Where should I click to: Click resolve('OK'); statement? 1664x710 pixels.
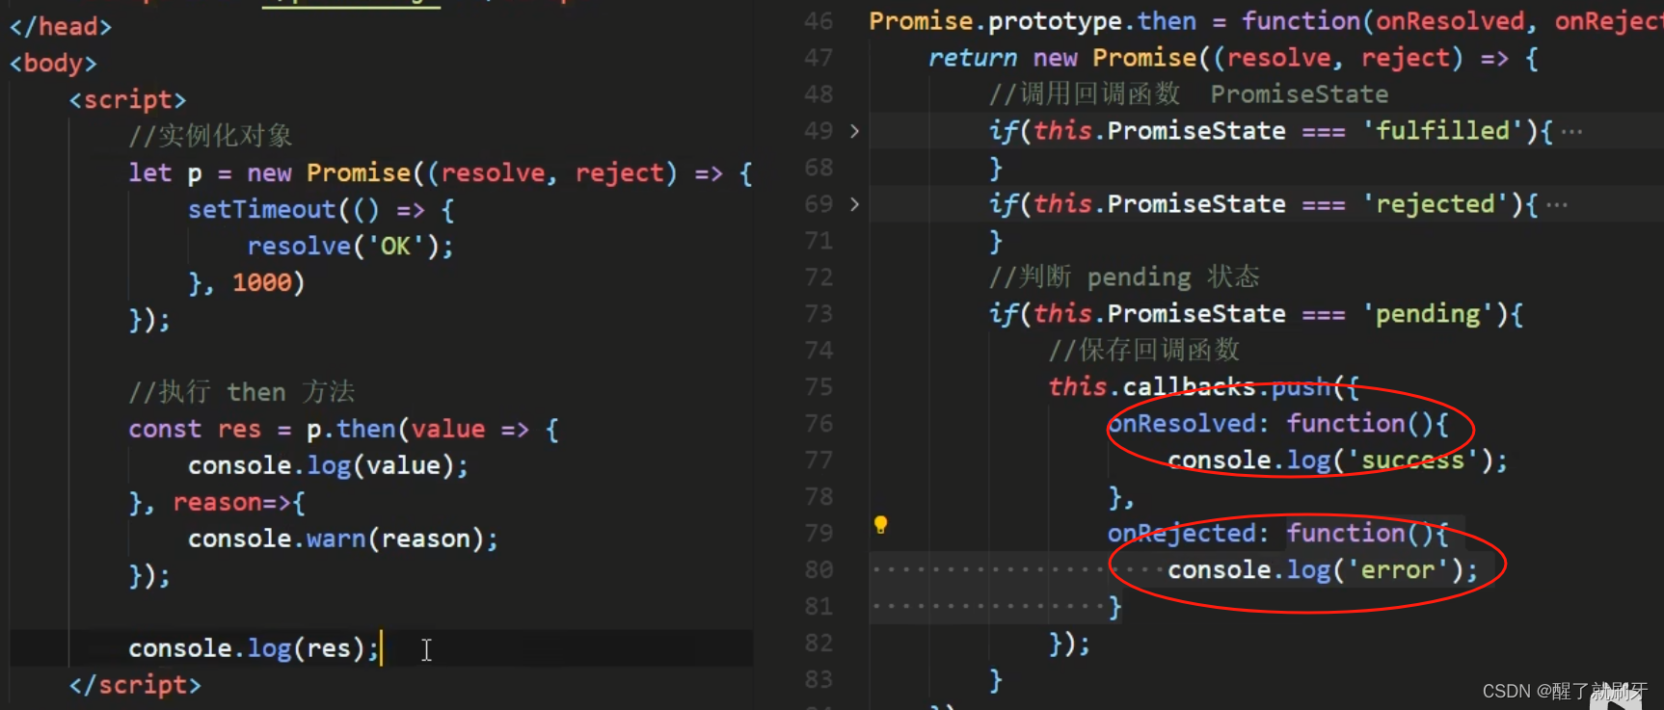click(350, 247)
